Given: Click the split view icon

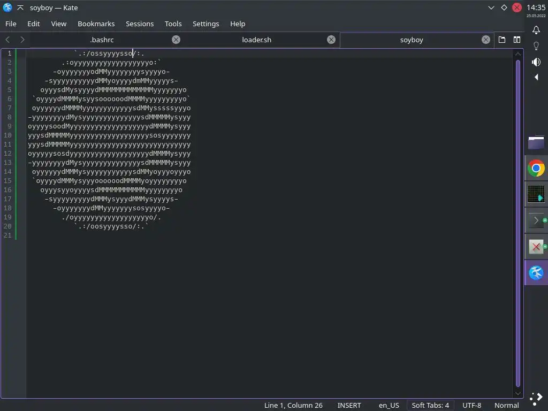Looking at the screenshot, I should click(517, 40).
